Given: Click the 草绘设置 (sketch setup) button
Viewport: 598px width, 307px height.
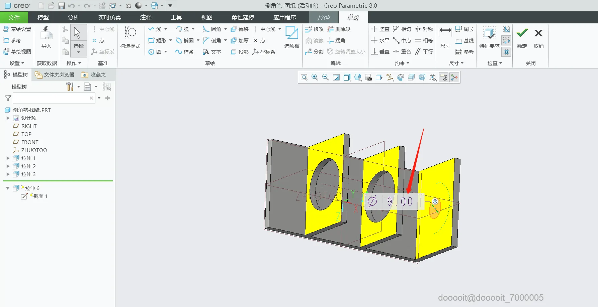Looking at the screenshot, I should (17, 29).
